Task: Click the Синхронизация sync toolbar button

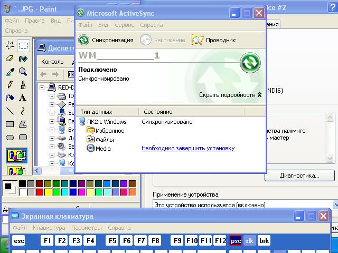Action: (x=106, y=40)
